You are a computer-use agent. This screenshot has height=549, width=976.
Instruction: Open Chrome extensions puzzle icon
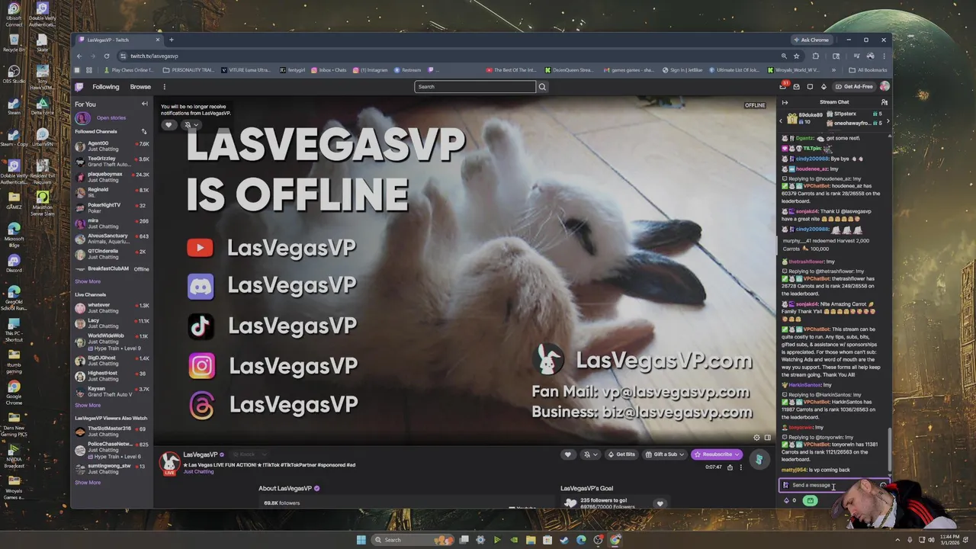(816, 56)
